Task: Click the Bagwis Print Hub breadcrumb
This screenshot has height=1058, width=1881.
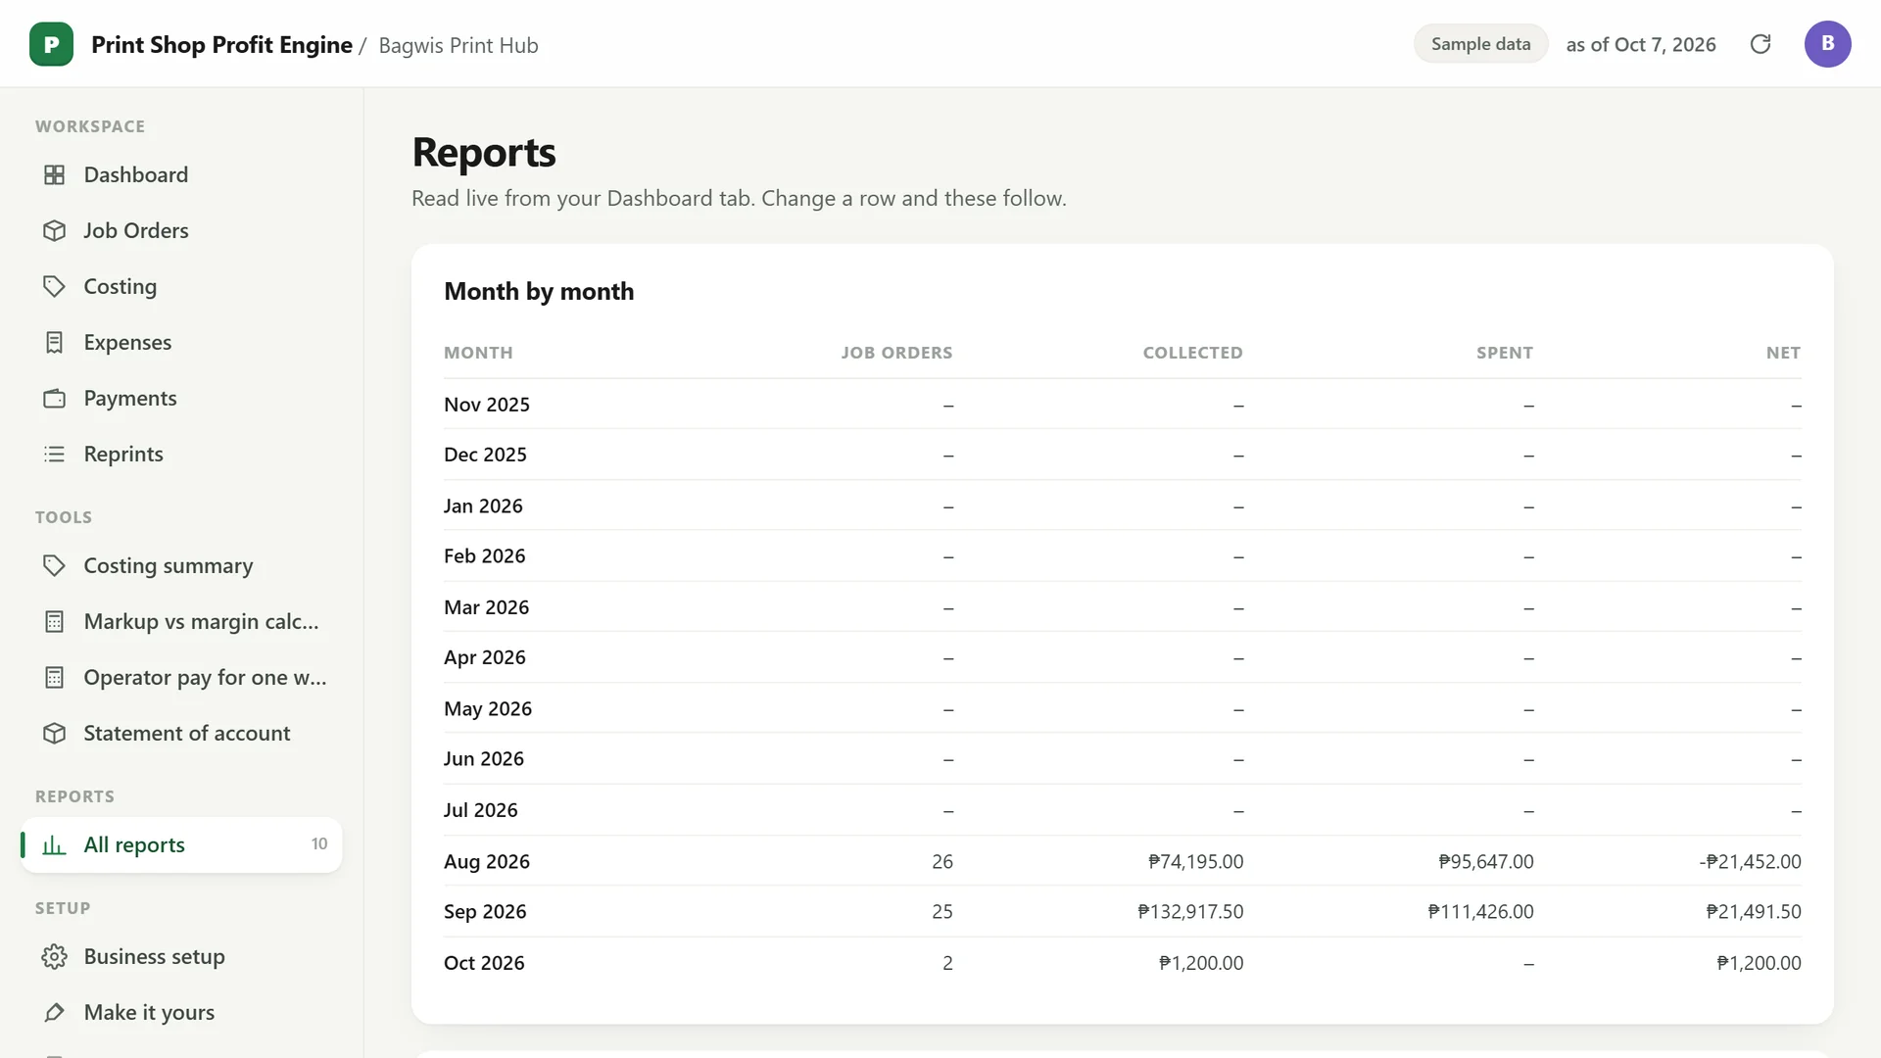Action: click(458, 45)
